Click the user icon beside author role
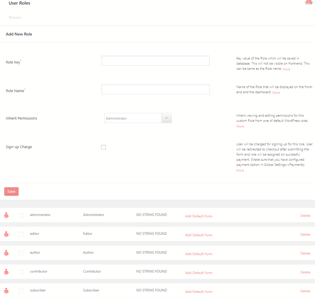This screenshot has height=298, width=315. click(x=6, y=253)
